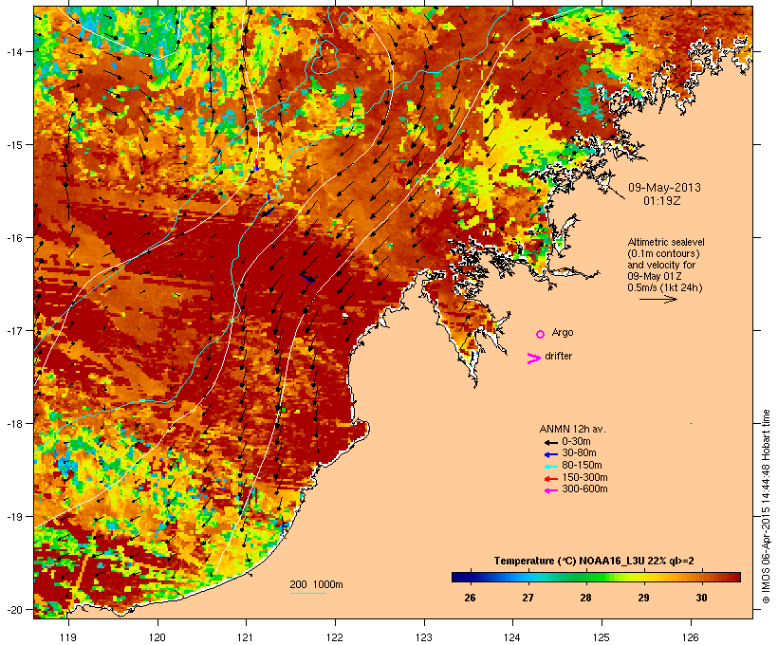Click the blue 30-80m legend arrow
778x645 pixels.
[x=550, y=454]
